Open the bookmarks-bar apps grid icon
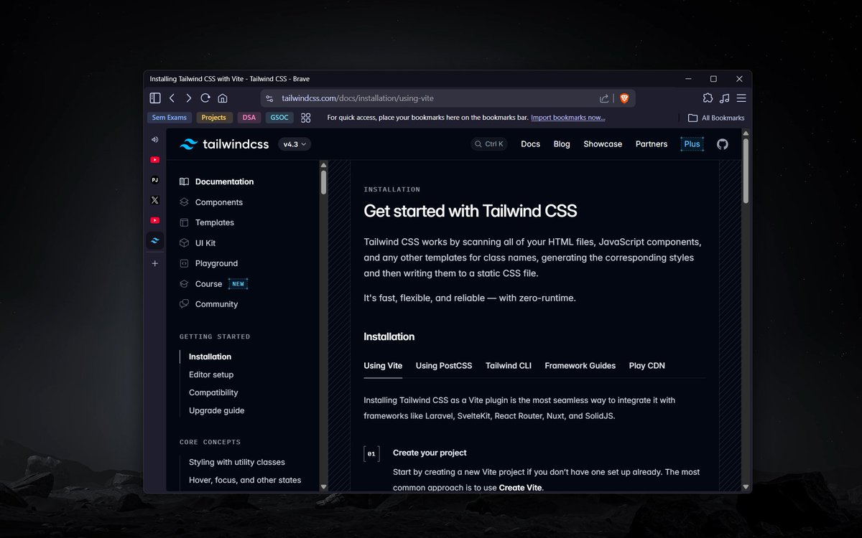The width and height of the screenshot is (862, 538). [306, 118]
